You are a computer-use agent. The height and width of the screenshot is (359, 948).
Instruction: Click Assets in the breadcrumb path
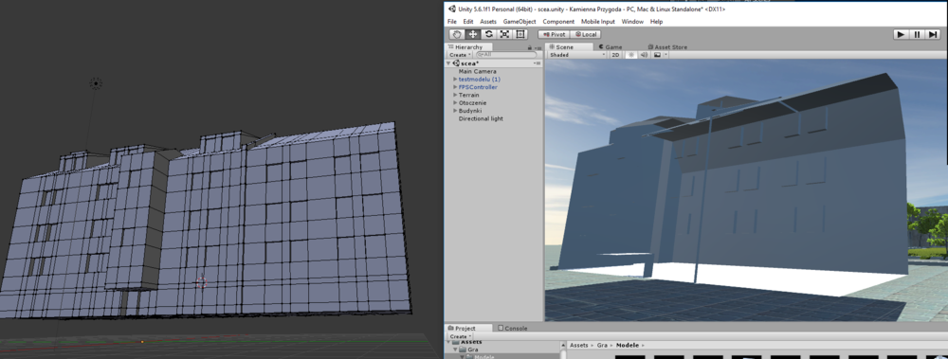pos(578,345)
